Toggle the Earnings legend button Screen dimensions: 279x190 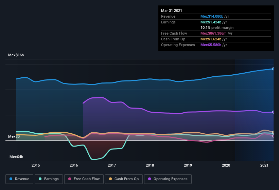tap(49, 179)
